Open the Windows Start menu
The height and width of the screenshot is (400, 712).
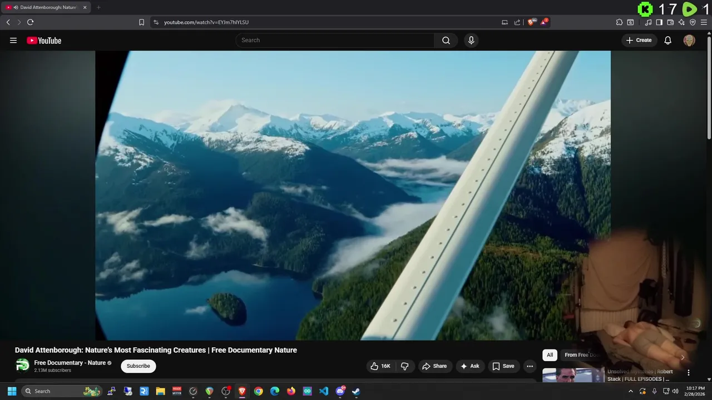point(12,391)
